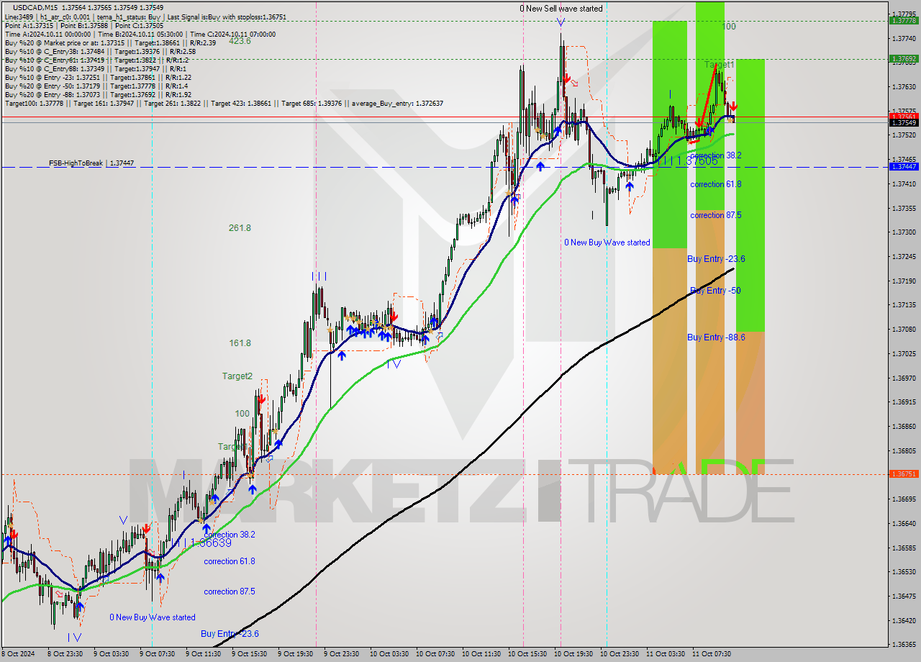Click the 1.36695 value on price axis
This screenshot has width=921, height=662.
pos(904,499)
